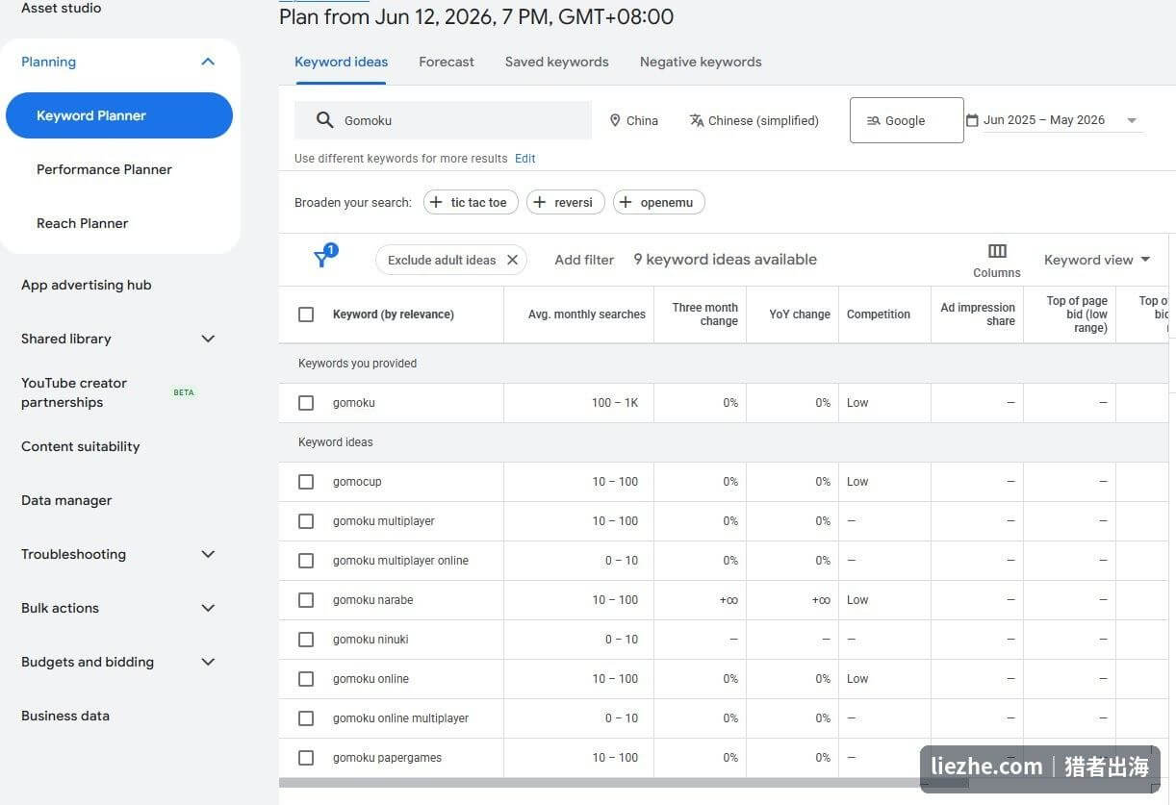Open YouTube creator partnerships
This screenshot has height=805, width=1176.
(75, 392)
